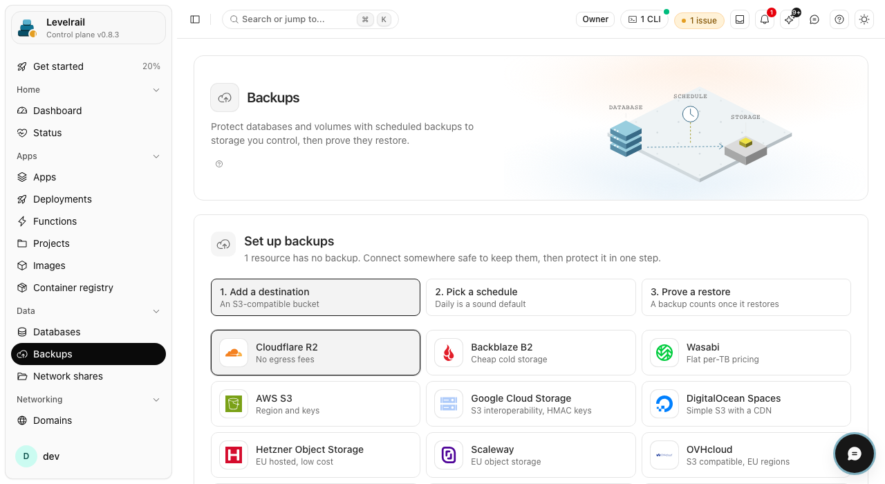Open Functions in sidebar
The image size is (885, 484).
(x=88, y=221)
